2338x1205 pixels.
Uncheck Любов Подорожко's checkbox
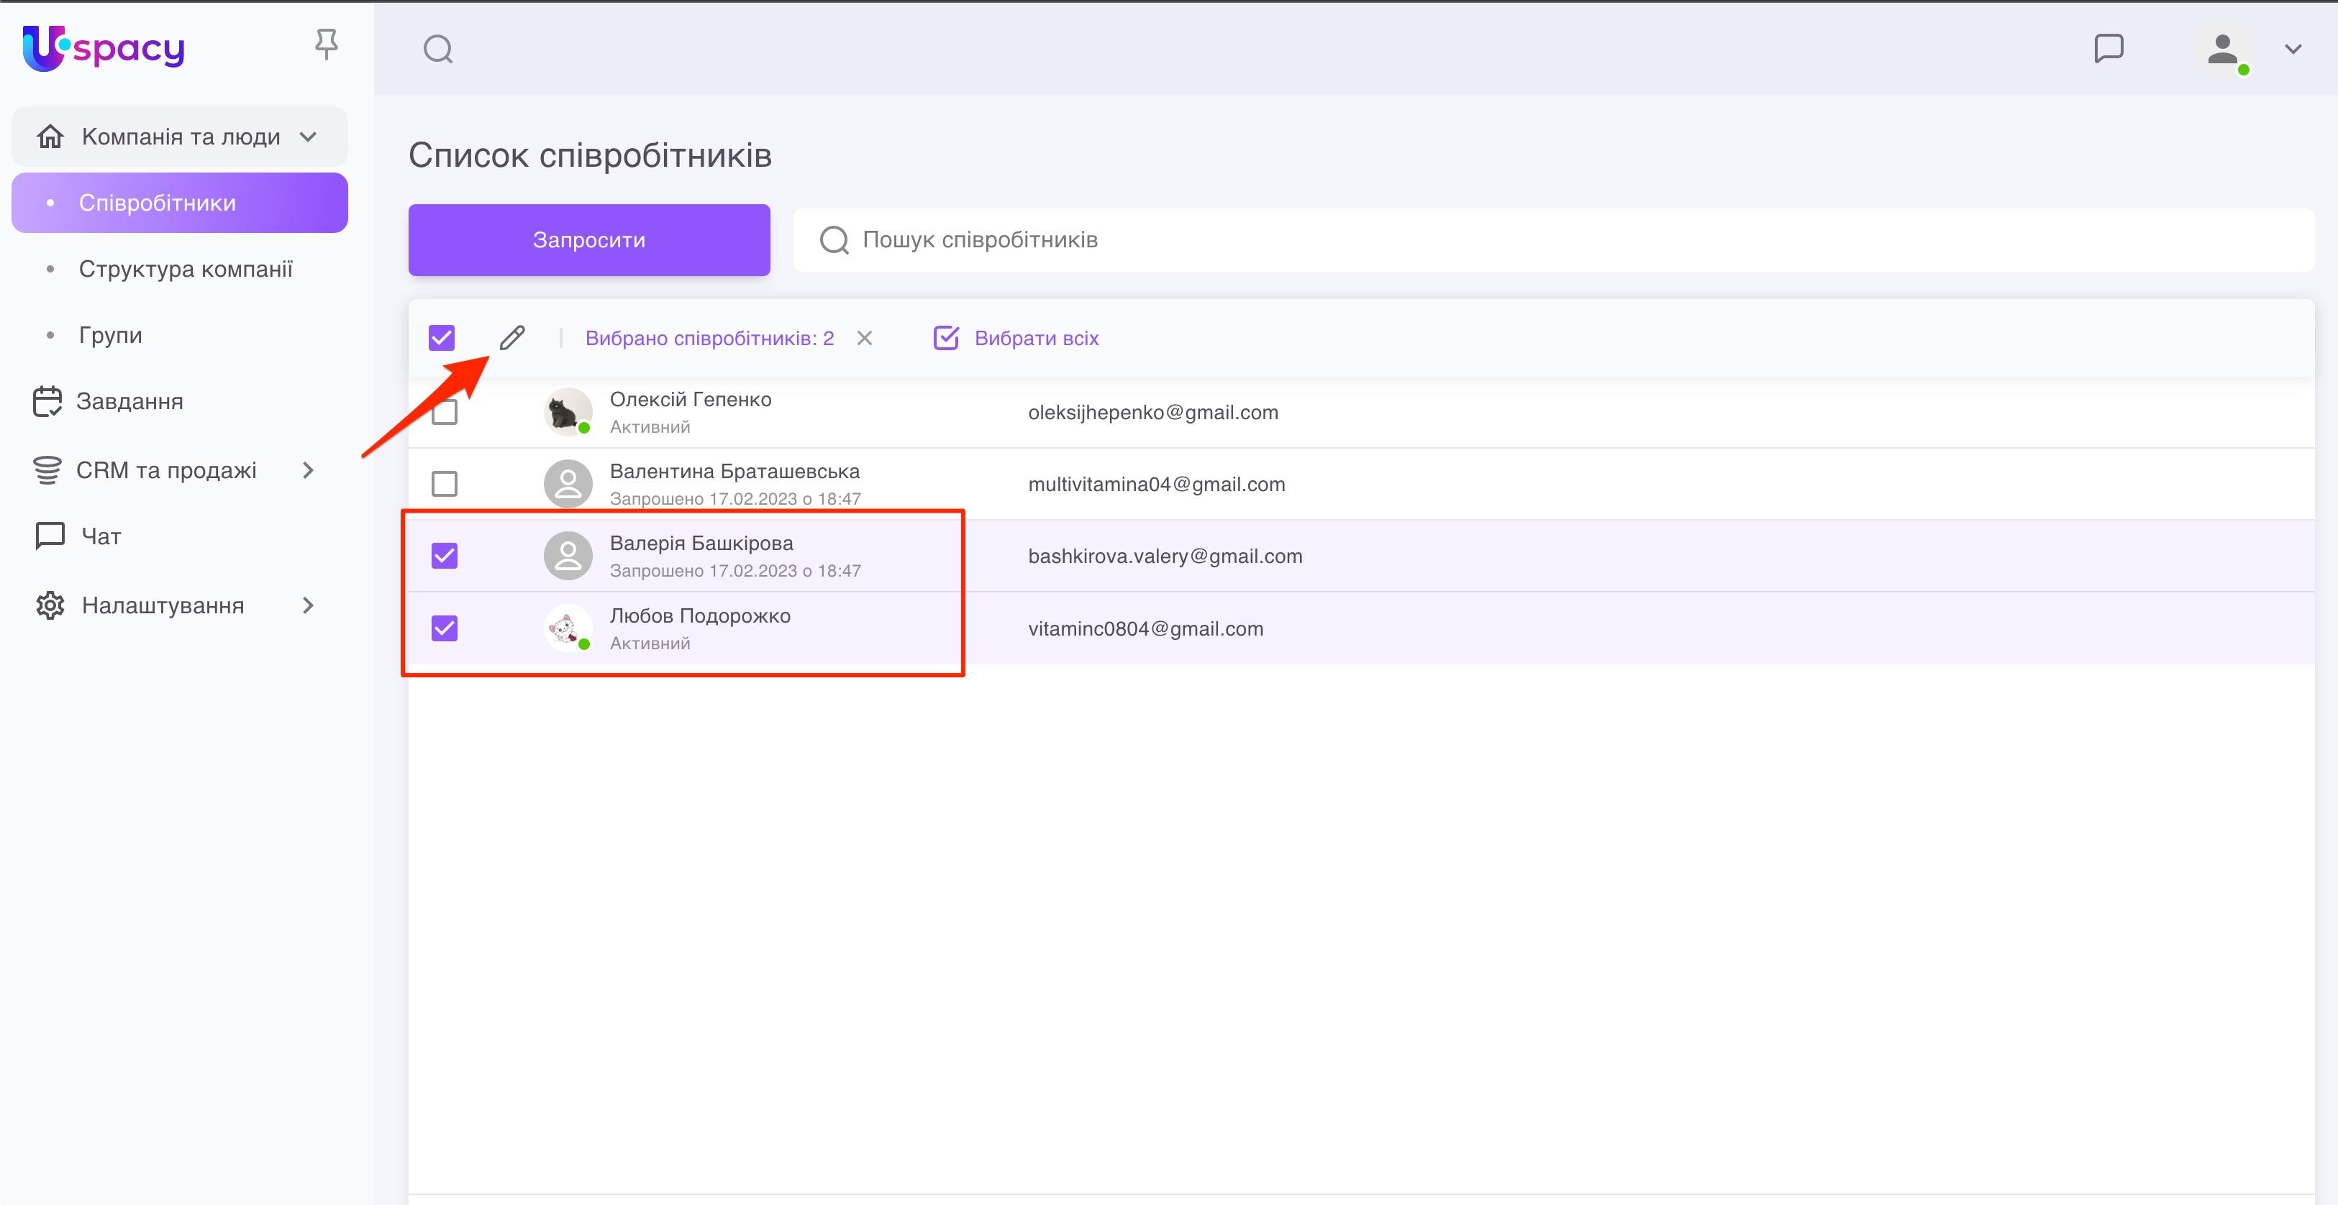(444, 628)
